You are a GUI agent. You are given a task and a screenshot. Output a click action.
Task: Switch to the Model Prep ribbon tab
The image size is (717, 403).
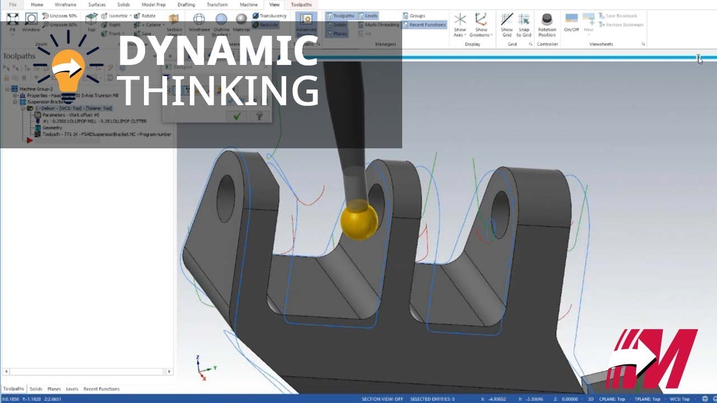click(x=153, y=4)
